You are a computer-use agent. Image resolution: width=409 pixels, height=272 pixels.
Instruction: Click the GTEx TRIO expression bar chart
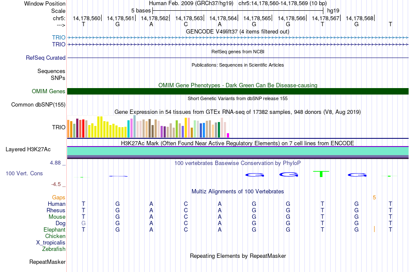coord(148,127)
